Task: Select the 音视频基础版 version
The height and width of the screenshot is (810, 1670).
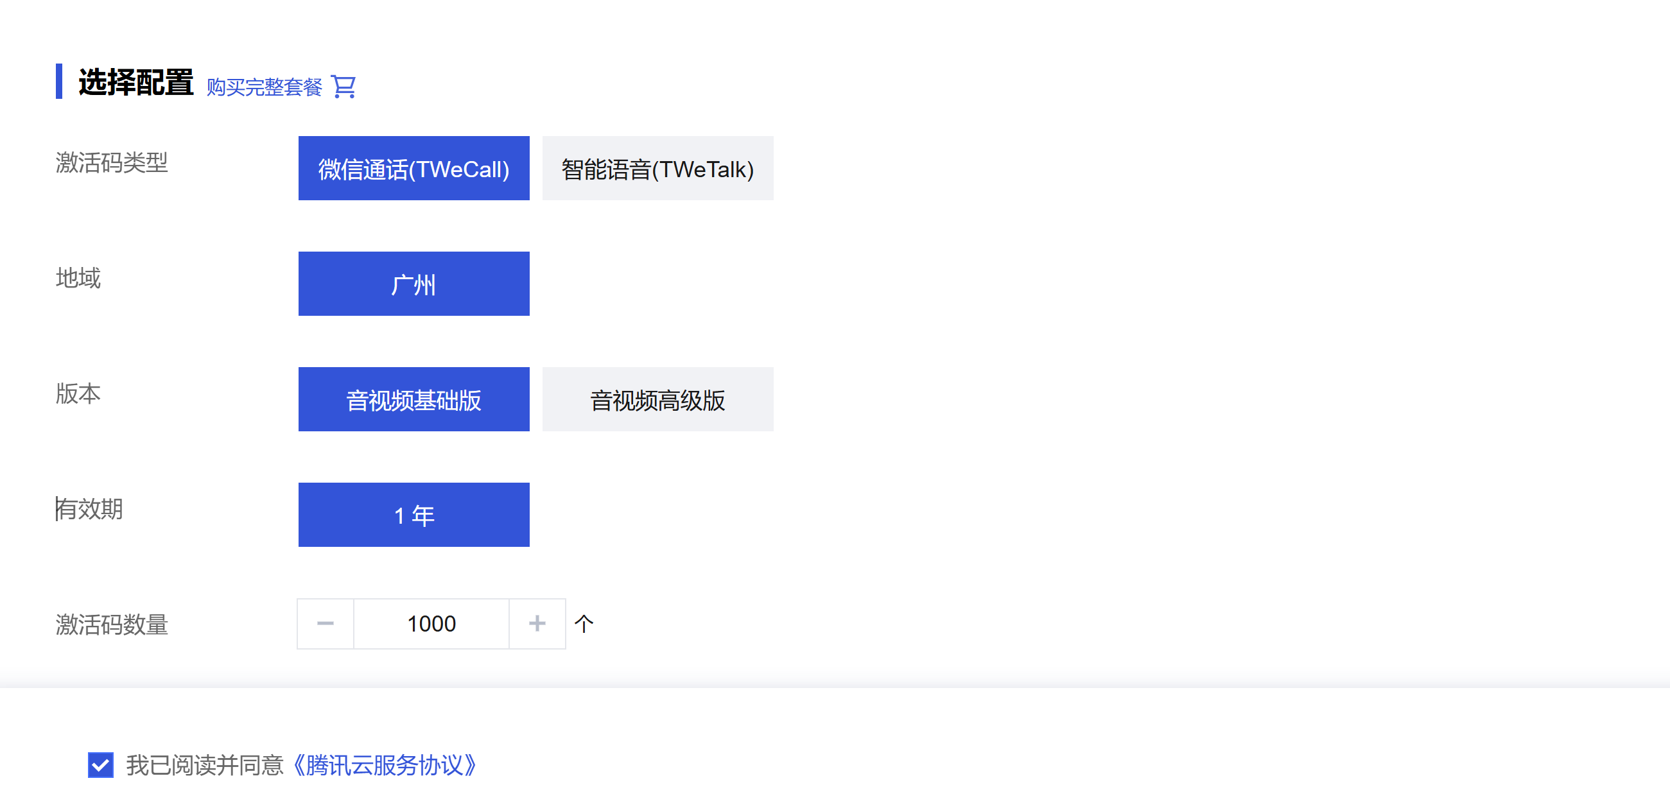Action: coord(413,399)
